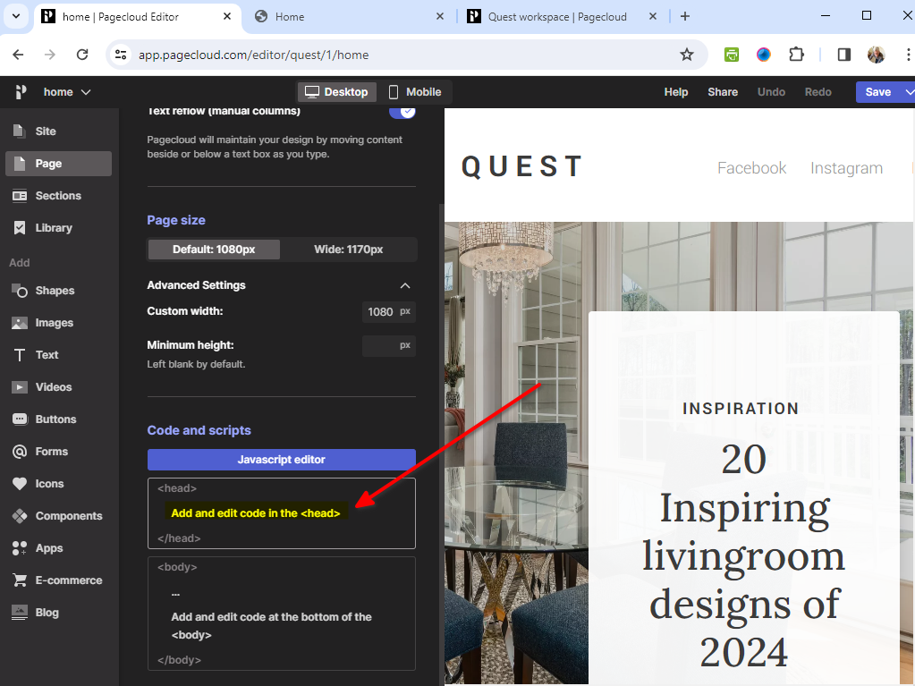Collapse the Advanced Settings section
Image resolution: width=915 pixels, height=686 pixels.
405,285
